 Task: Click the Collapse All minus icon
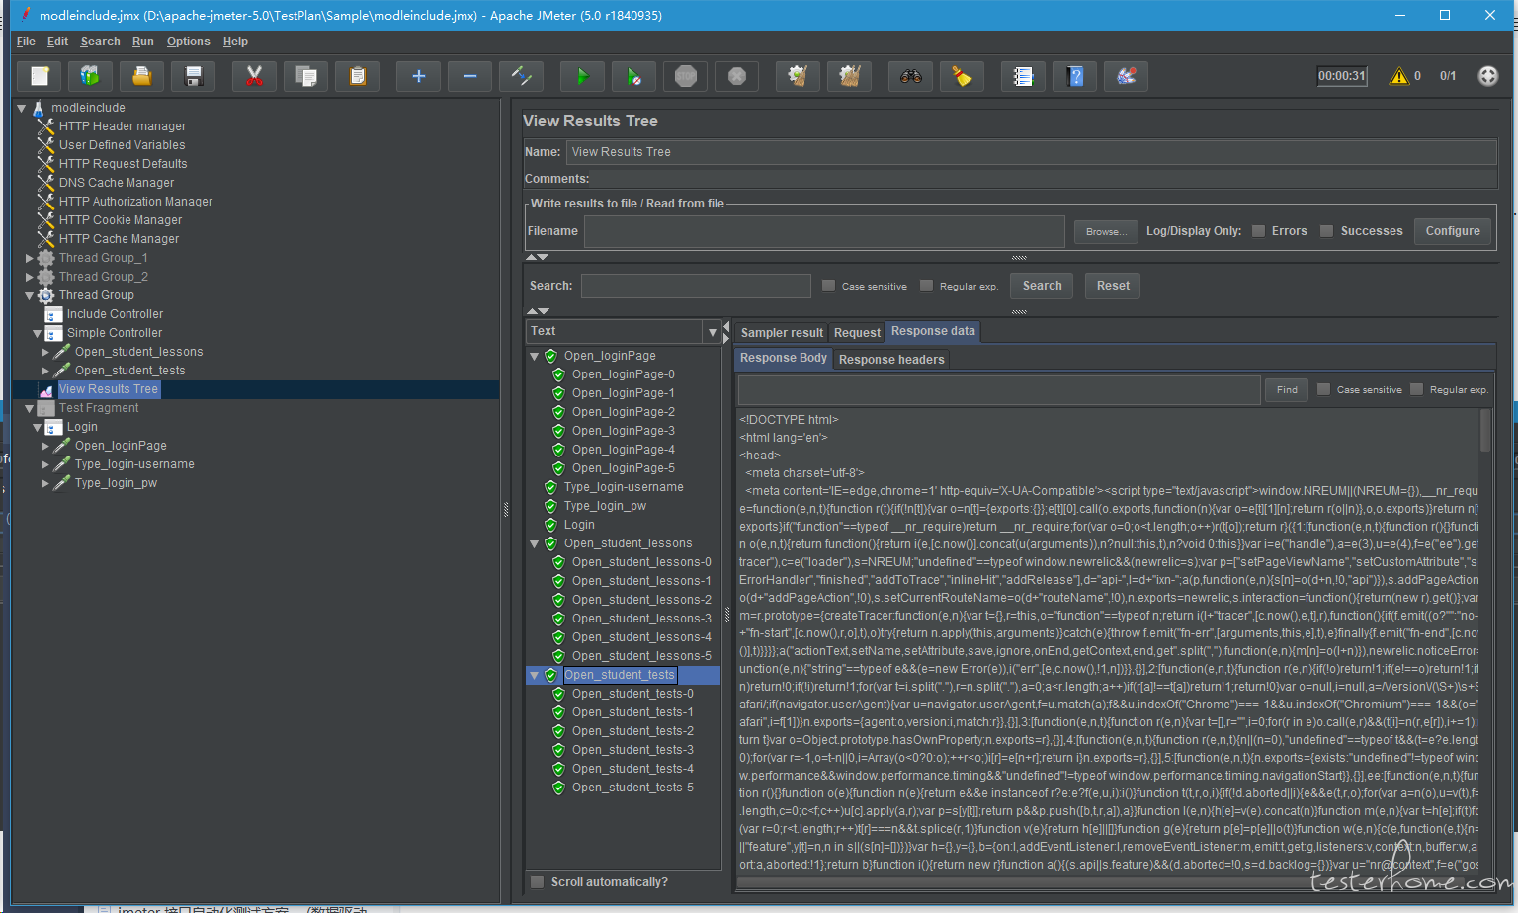[x=469, y=76]
